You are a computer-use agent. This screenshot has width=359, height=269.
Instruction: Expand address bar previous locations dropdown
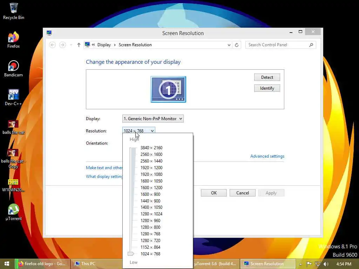coord(229,45)
